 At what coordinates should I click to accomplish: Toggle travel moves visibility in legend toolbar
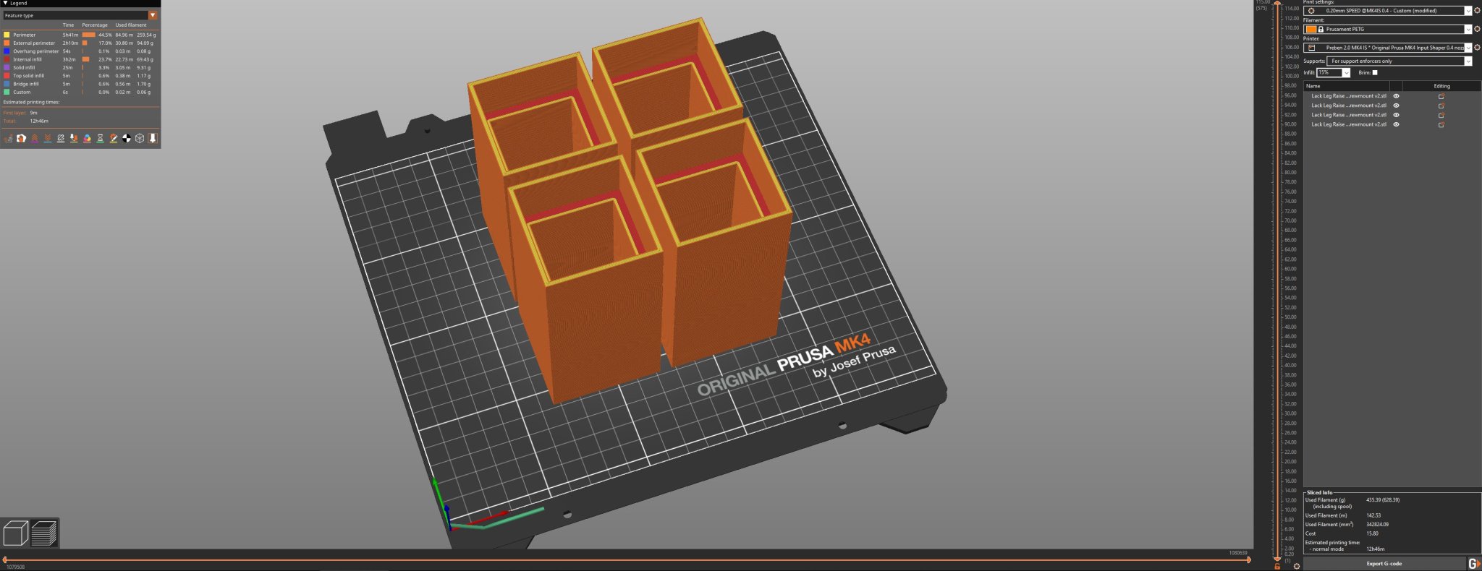[8, 138]
